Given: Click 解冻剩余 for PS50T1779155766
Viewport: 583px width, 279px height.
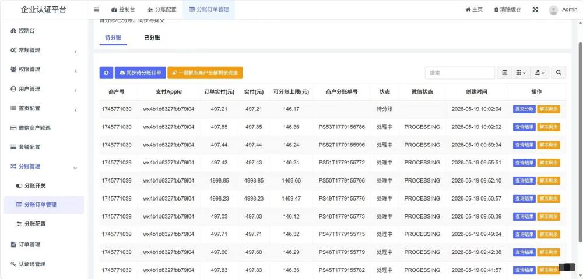Looking at the screenshot, I should click(549, 181).
